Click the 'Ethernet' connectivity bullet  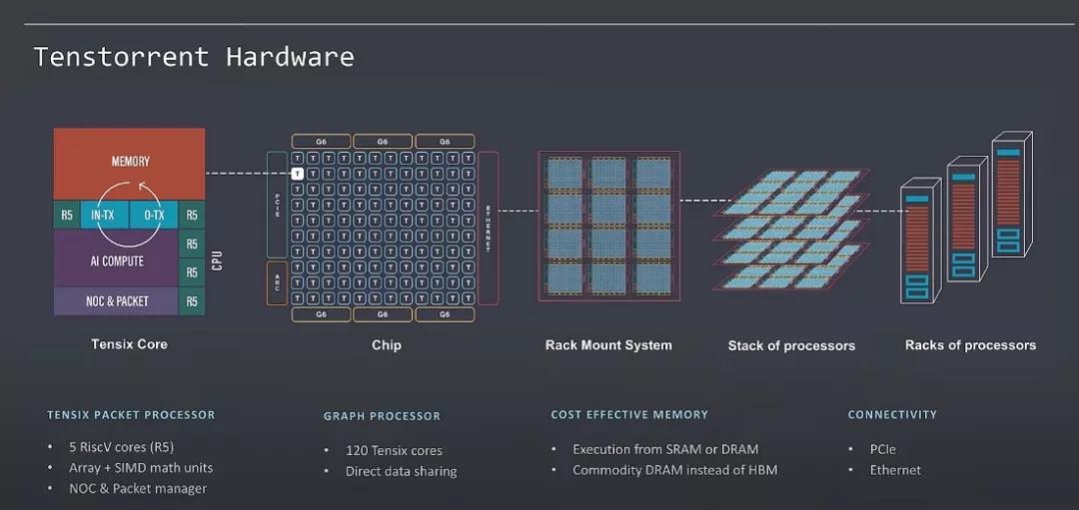click(x=895, y=471)
